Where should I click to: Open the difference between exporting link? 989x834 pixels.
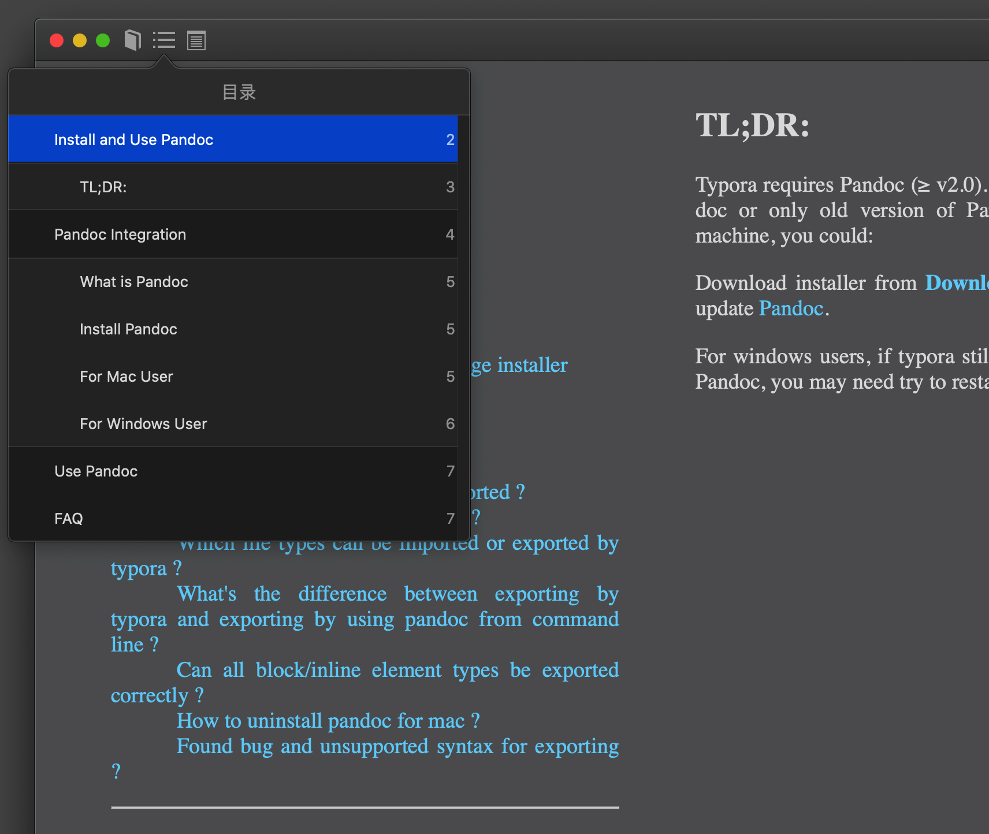coord(365,619)
